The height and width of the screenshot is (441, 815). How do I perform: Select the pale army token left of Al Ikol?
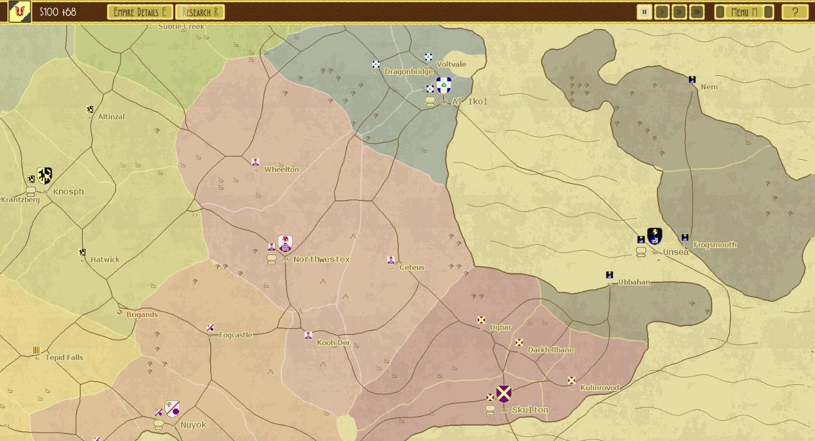click(x=430, y=101)
